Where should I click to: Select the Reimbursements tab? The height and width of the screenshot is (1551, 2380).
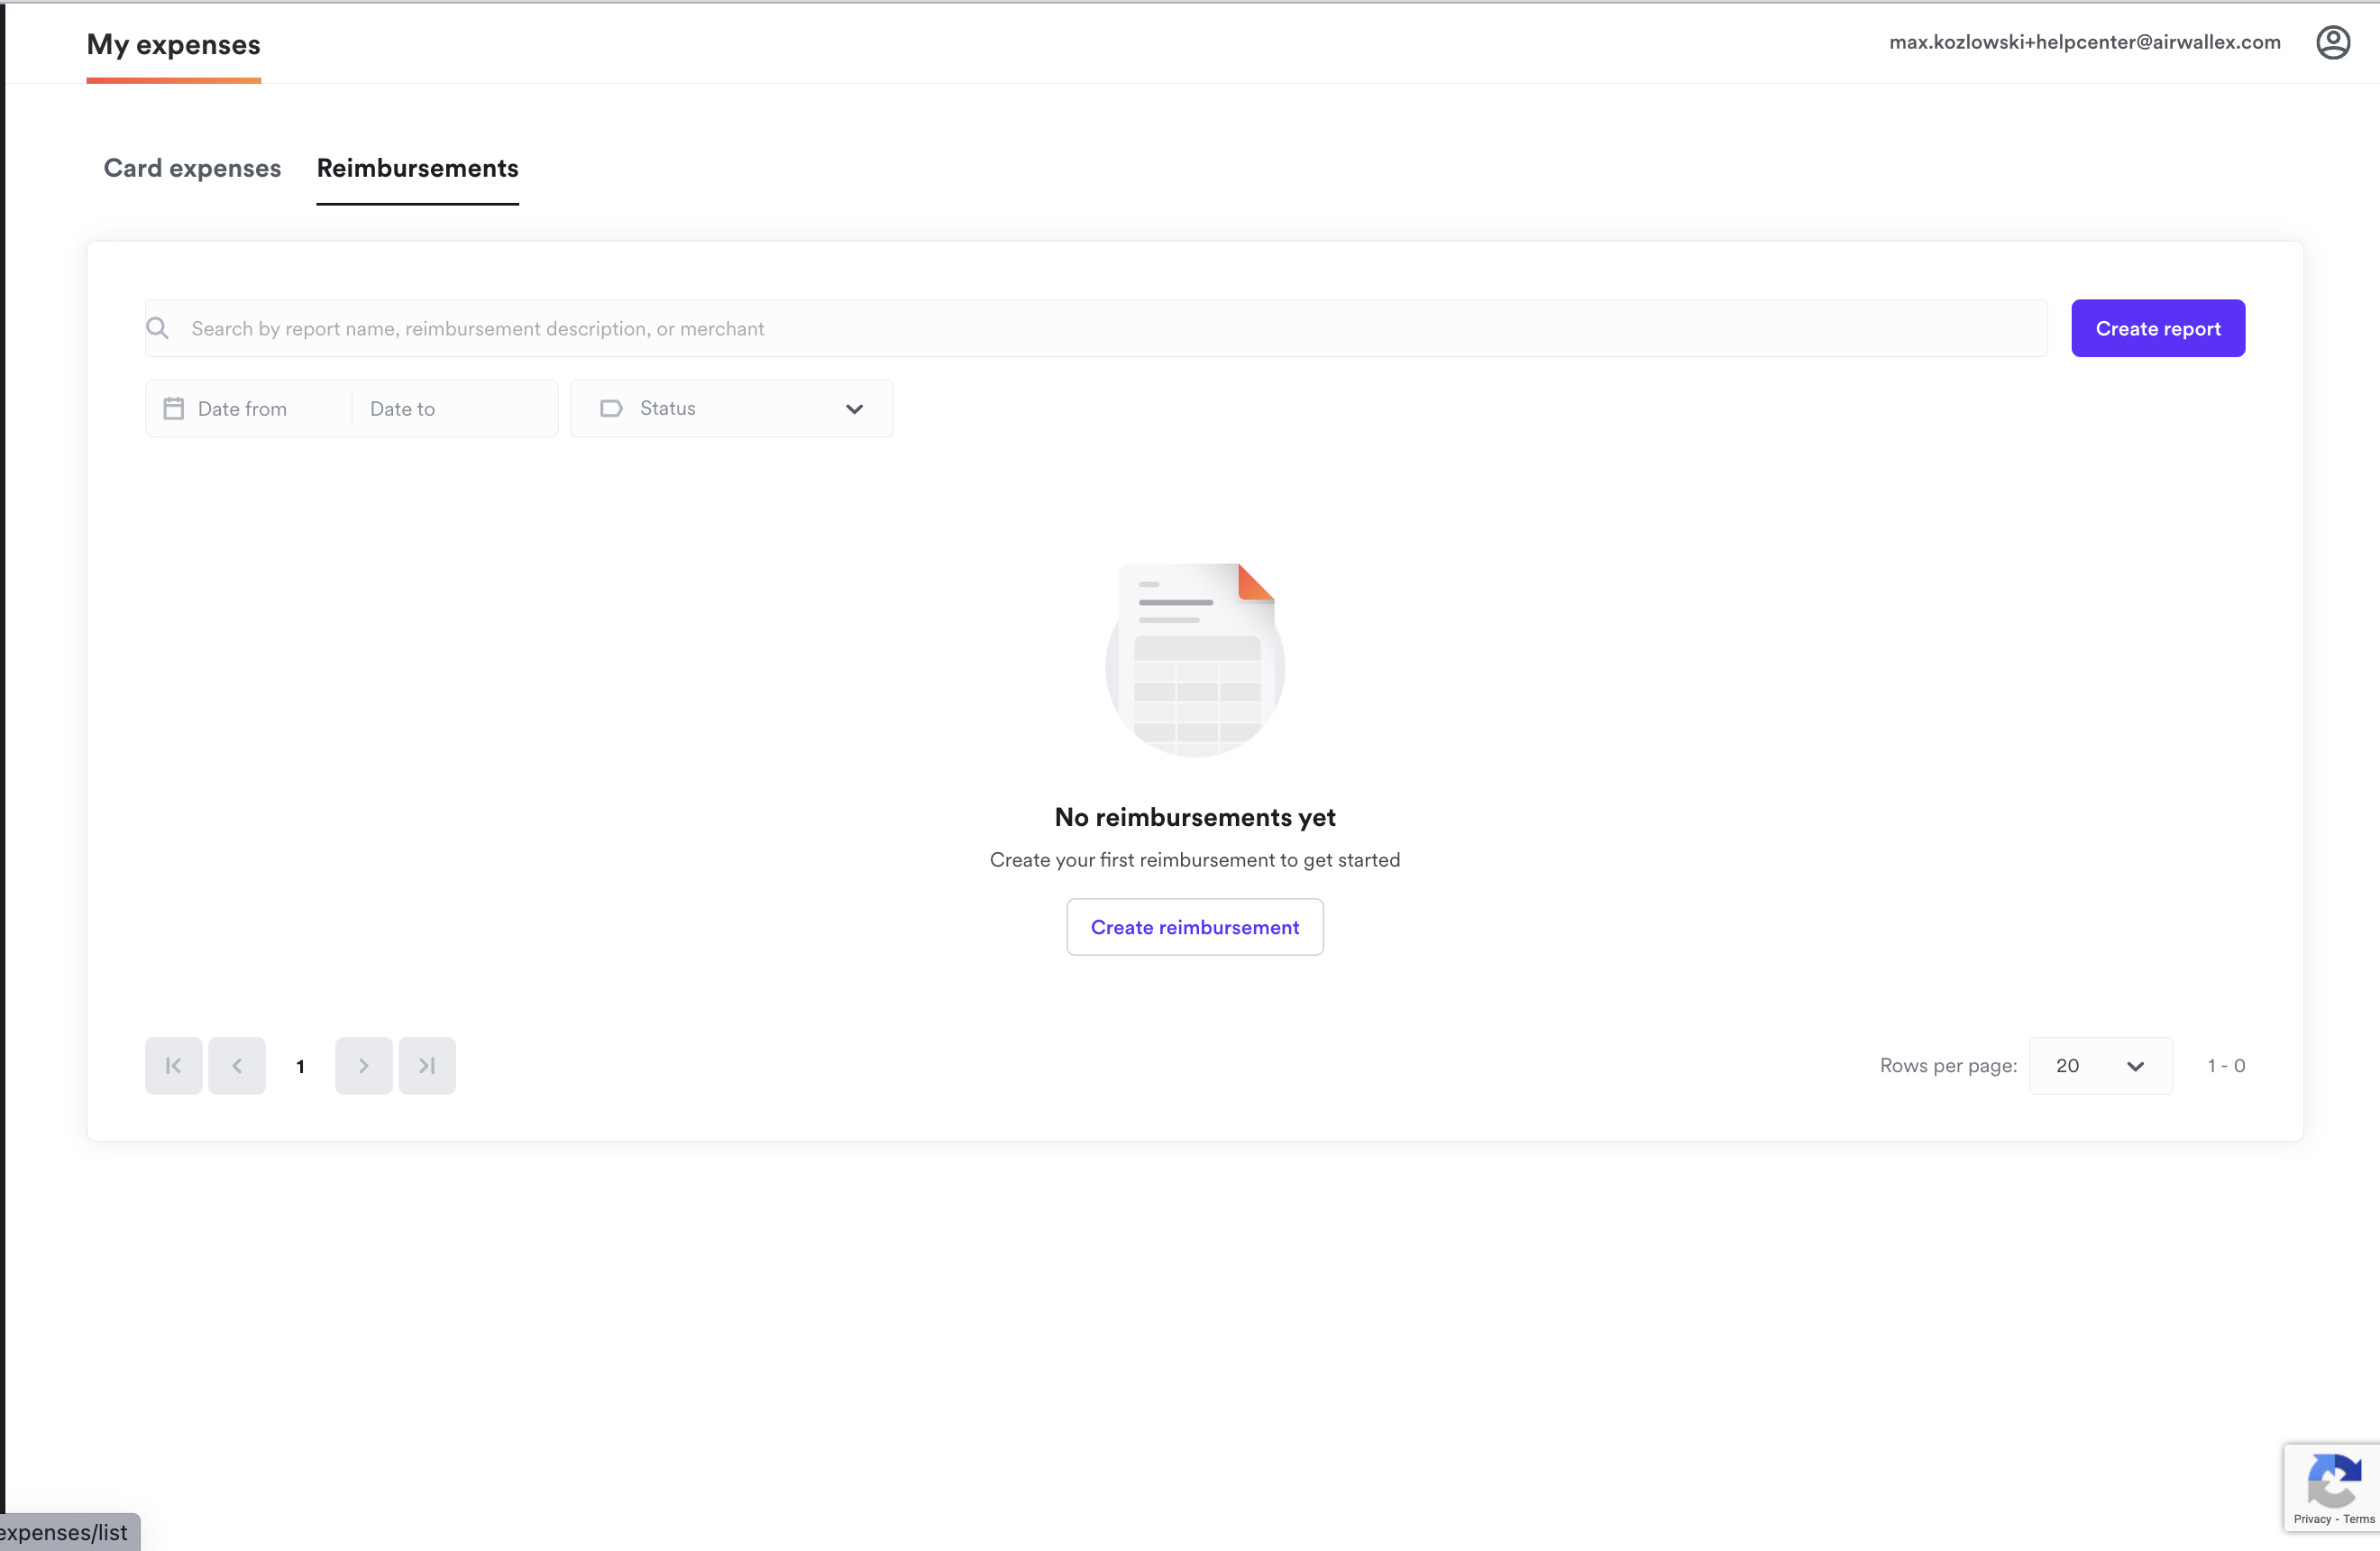pos(418,168)
